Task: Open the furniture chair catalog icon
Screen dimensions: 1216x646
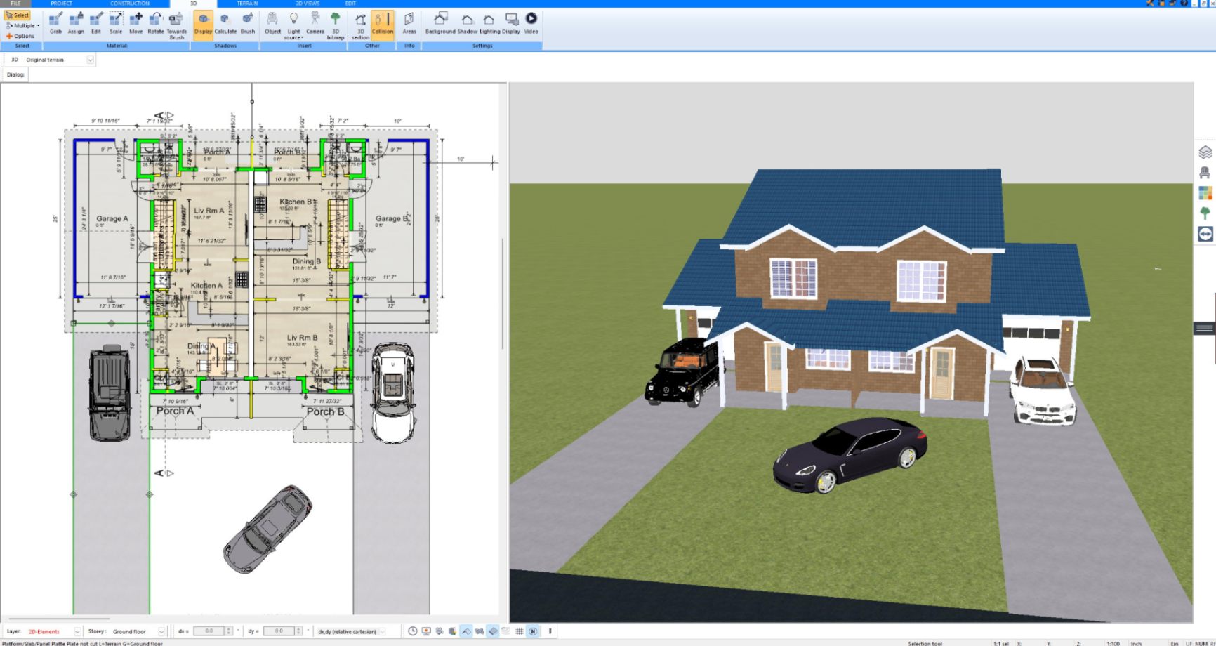Action: tap(1205, 172)
